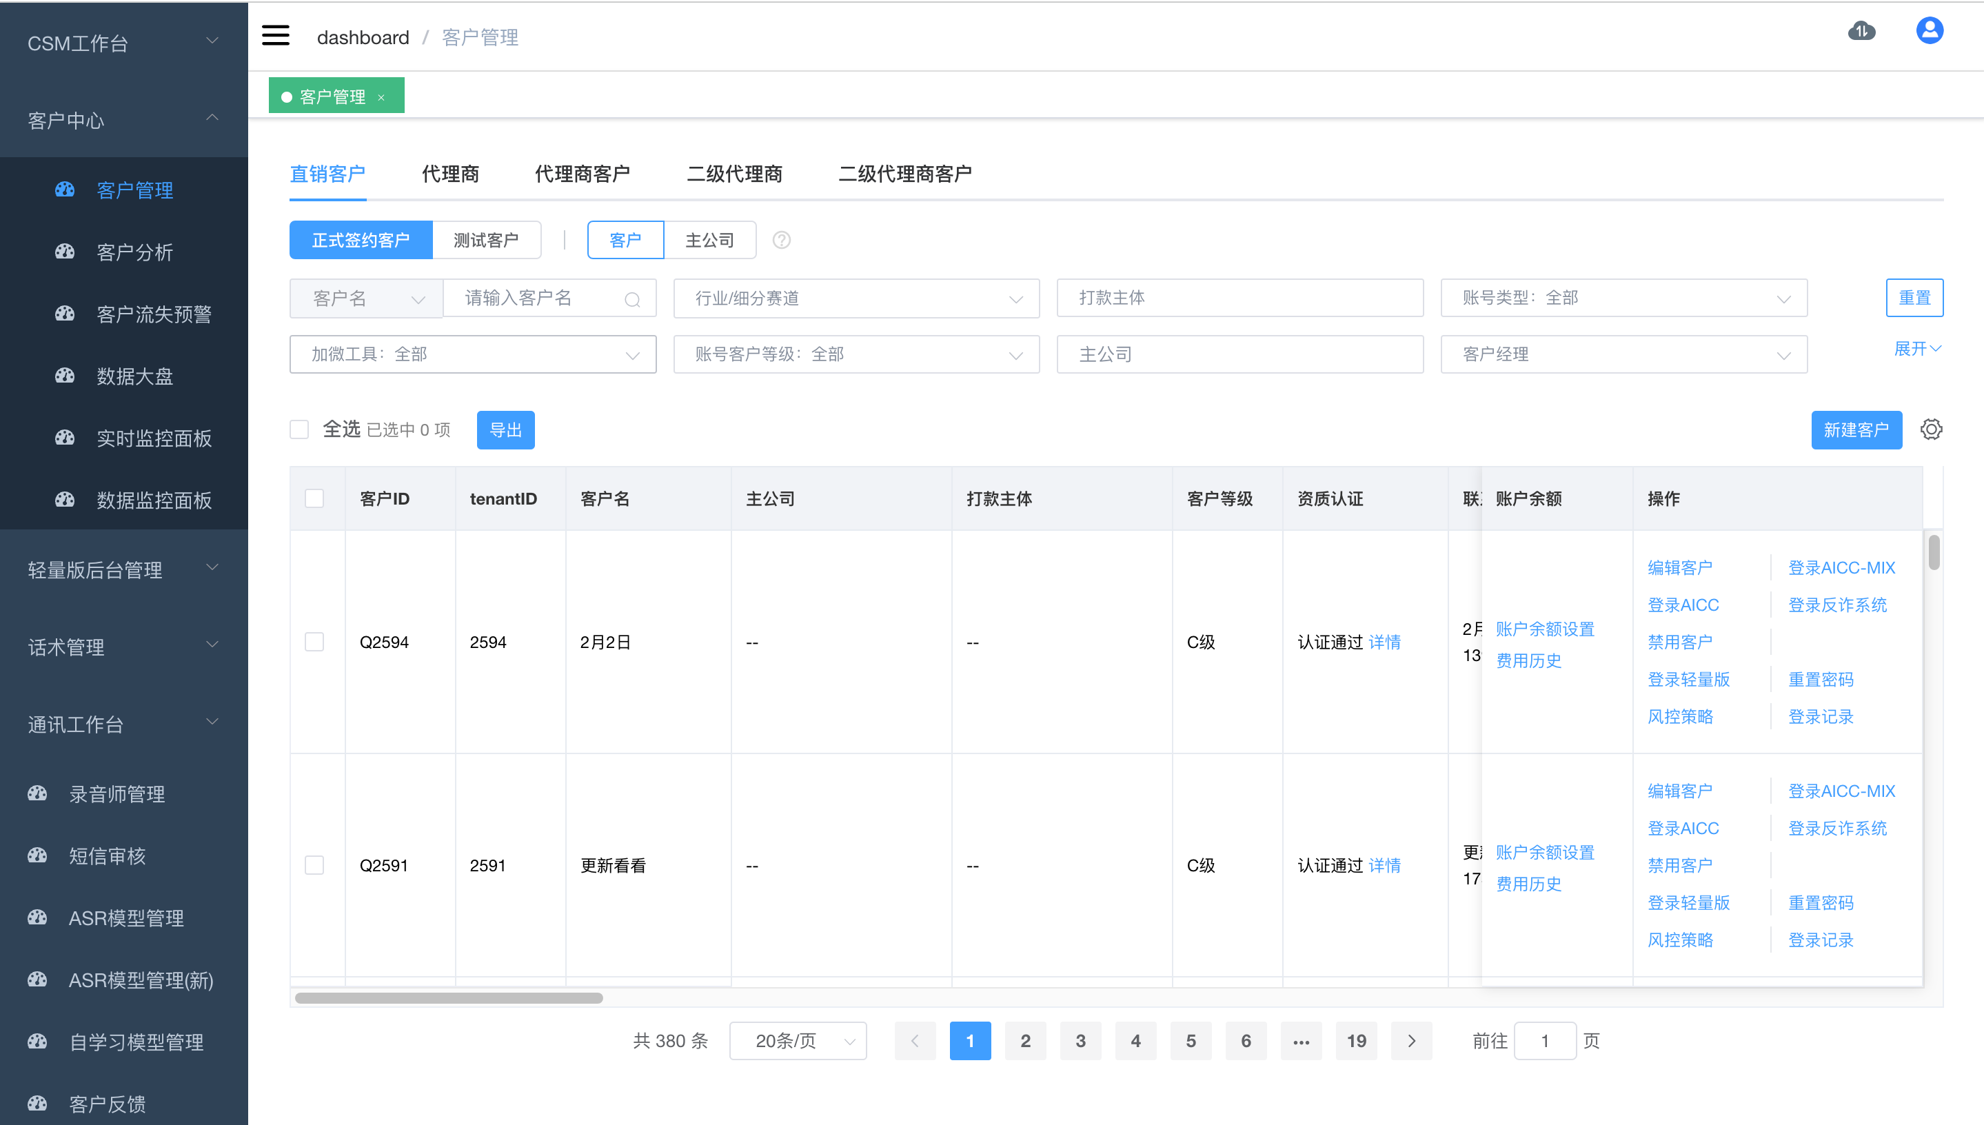This screenshot has height=1125, width=1984.
Task: Click the dashboard icon beside ASR模型管理
Action: (x=37, y=917)
